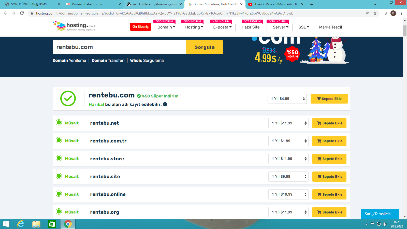The height and width of the screenshot is (229, 407).
Task: Reload the hosting.com.tr page
Action: coord(22,13)
